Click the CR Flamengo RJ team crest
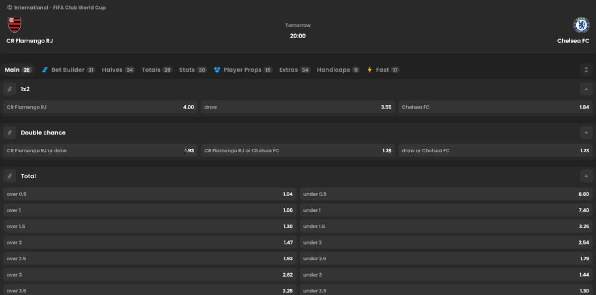 pyautogui.click(x=14, y=25)
